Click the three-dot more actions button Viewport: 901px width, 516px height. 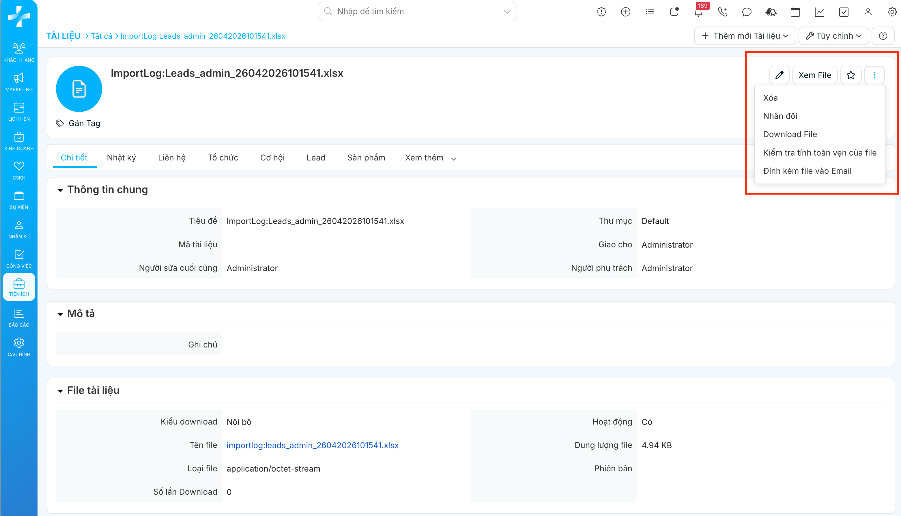pos(874,75)
